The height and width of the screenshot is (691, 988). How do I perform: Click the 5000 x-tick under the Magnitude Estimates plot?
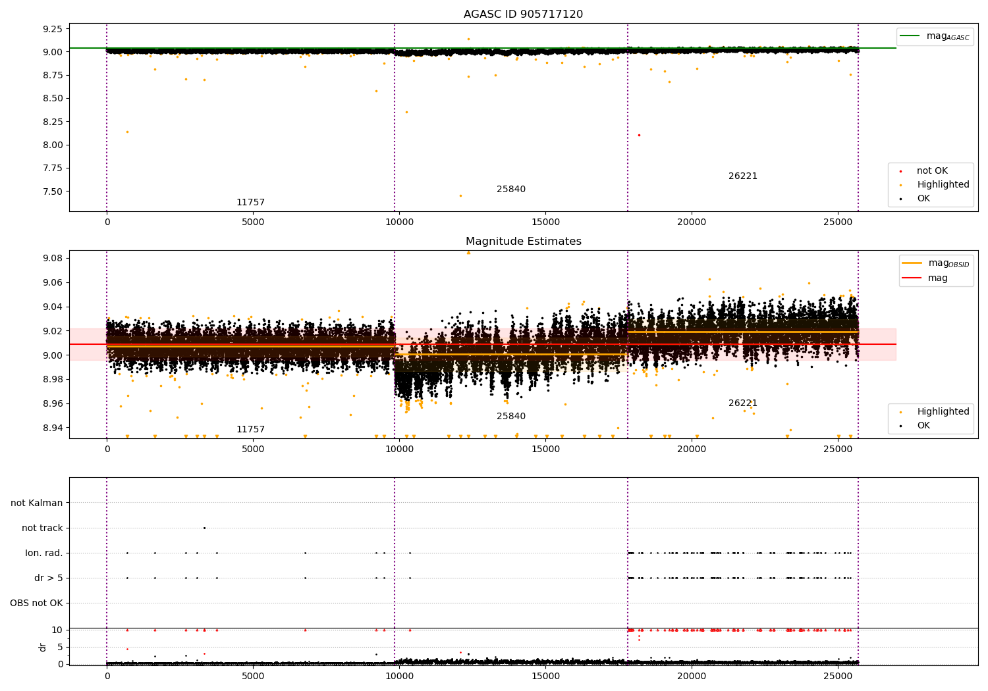253,449
